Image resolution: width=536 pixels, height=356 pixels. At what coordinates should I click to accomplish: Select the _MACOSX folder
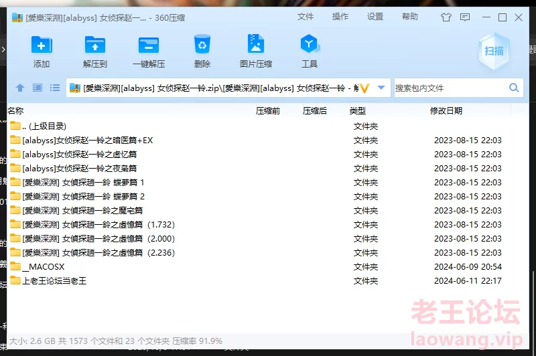[x=267, y=266]
